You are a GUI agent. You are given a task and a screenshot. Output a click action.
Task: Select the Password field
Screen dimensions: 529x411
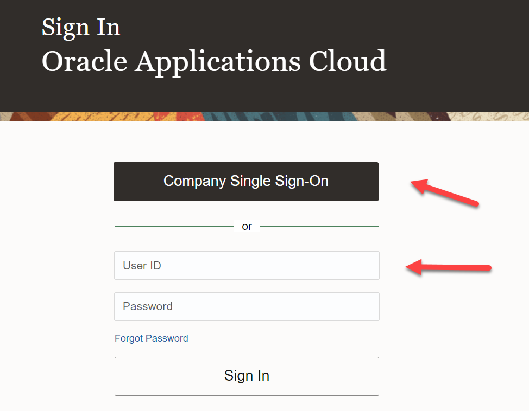(246, 306)
